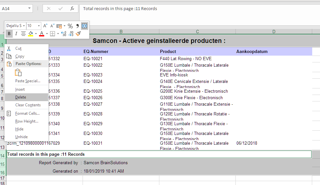Open Insert Function fx dialog

pyautogui.click(x=72, y=8)
